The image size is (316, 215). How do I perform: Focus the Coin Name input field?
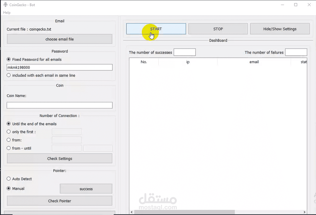pos(60,105)
